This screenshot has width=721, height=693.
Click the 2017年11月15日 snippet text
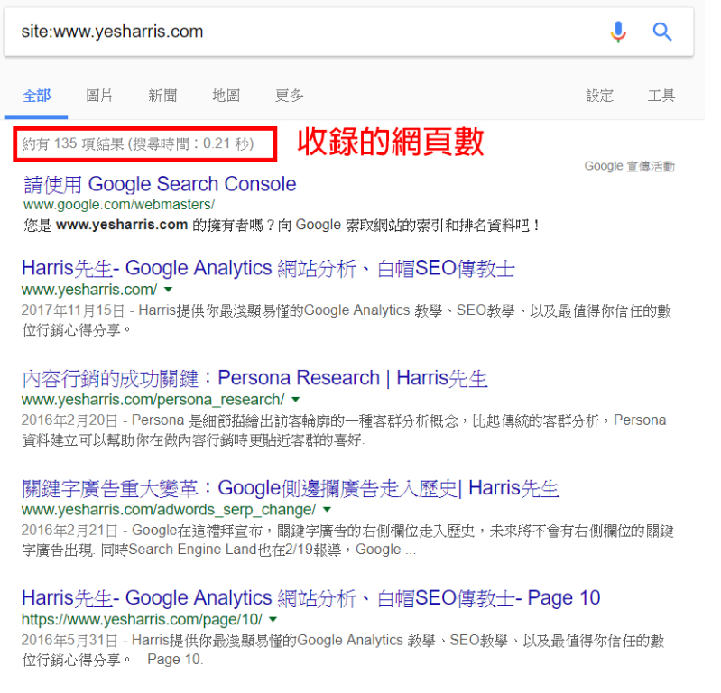347,320
